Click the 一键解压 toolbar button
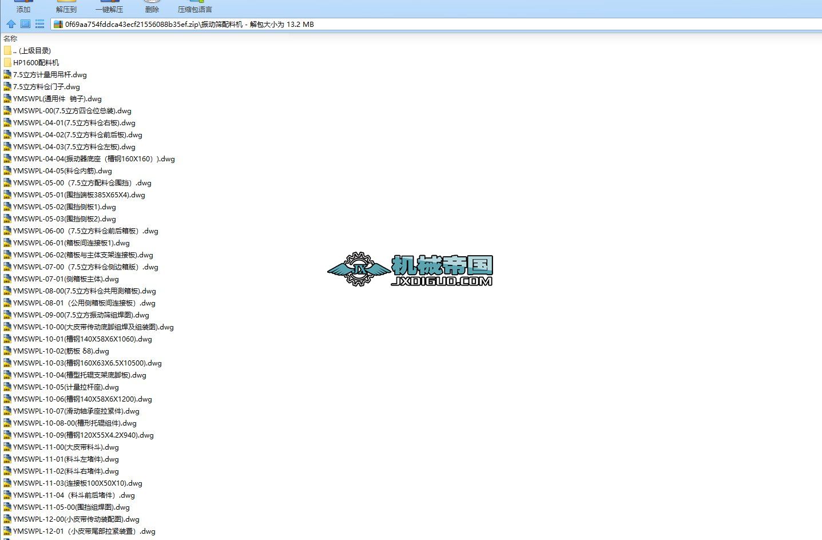Image resolution: width=822 pixels, height=540 pixels. (109, 6)
